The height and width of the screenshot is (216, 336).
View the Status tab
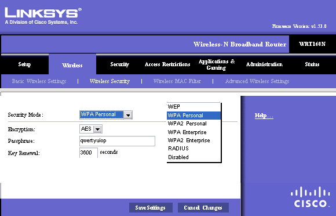(x=312, y=64)
